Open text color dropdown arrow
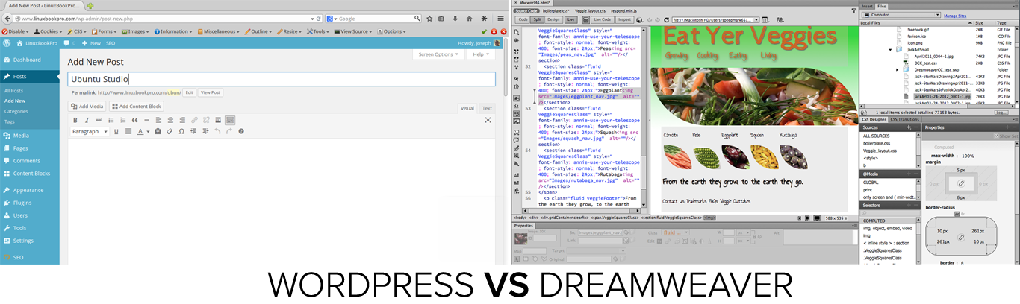1020x304 pixels. click(148, 132)
